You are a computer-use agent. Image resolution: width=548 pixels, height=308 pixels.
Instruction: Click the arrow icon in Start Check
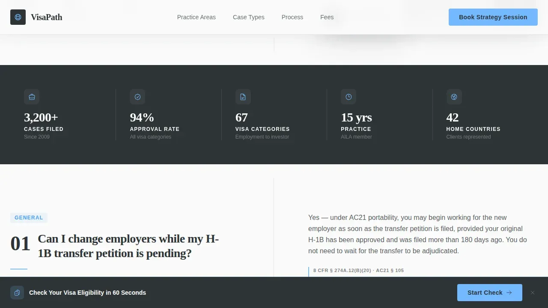click(509, 293)
